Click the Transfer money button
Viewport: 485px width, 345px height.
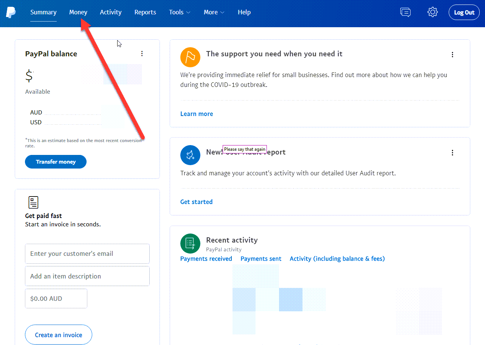pyautogui.click(x=56, y=162)
